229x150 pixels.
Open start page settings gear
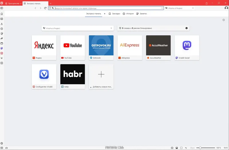click(224, 20)
